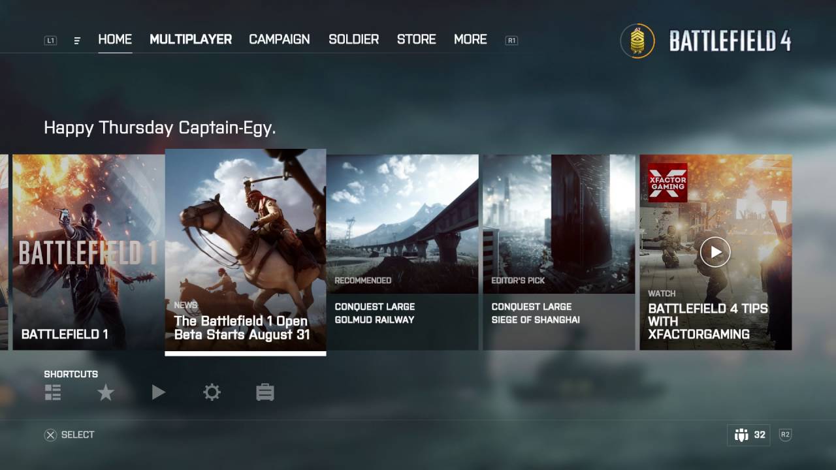836x470 pixels.
Task: Click the 'Battlefield 4 Tips with XFactorGaming' title
Action: point(708,321)
